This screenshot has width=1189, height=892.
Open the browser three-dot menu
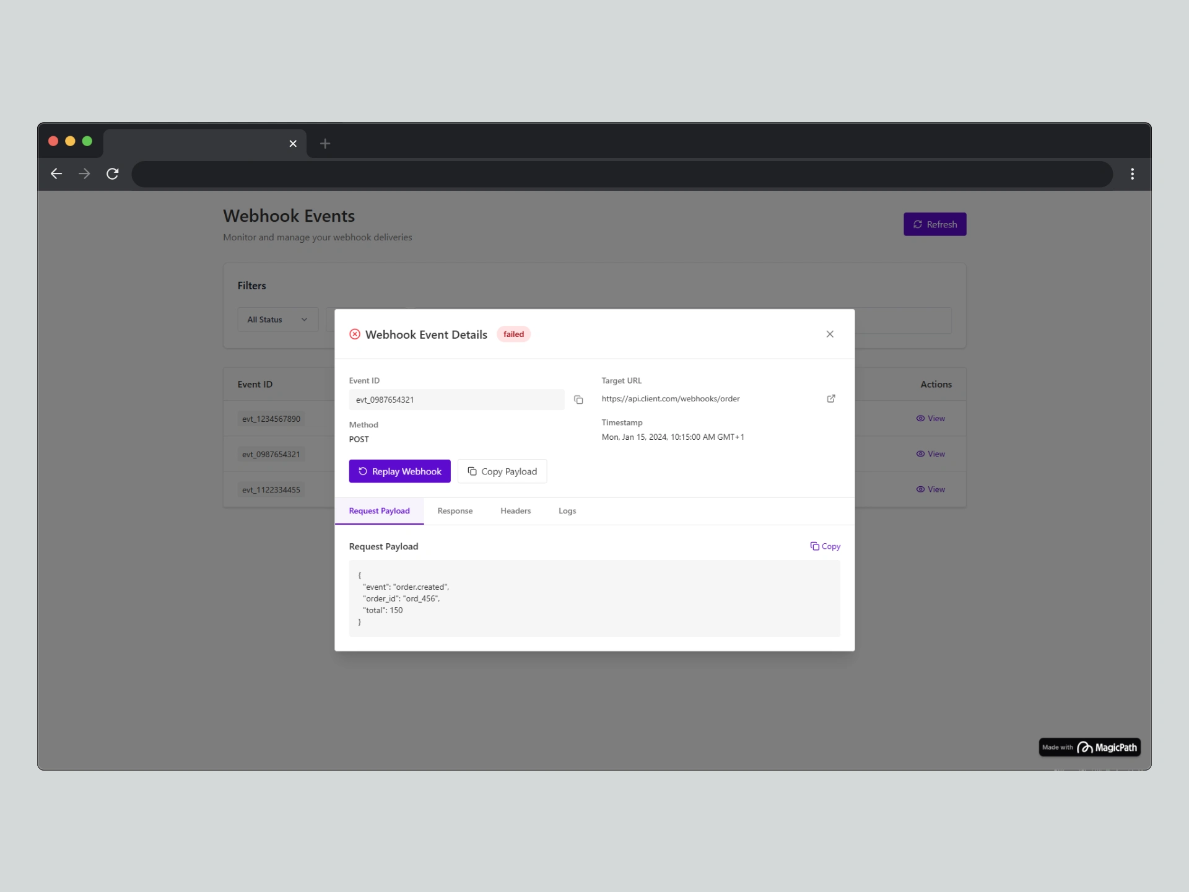(x=1132, y=173)
